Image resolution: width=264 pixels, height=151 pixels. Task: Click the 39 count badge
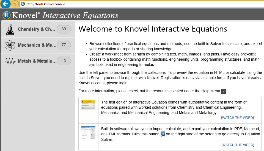coord(64,29)
